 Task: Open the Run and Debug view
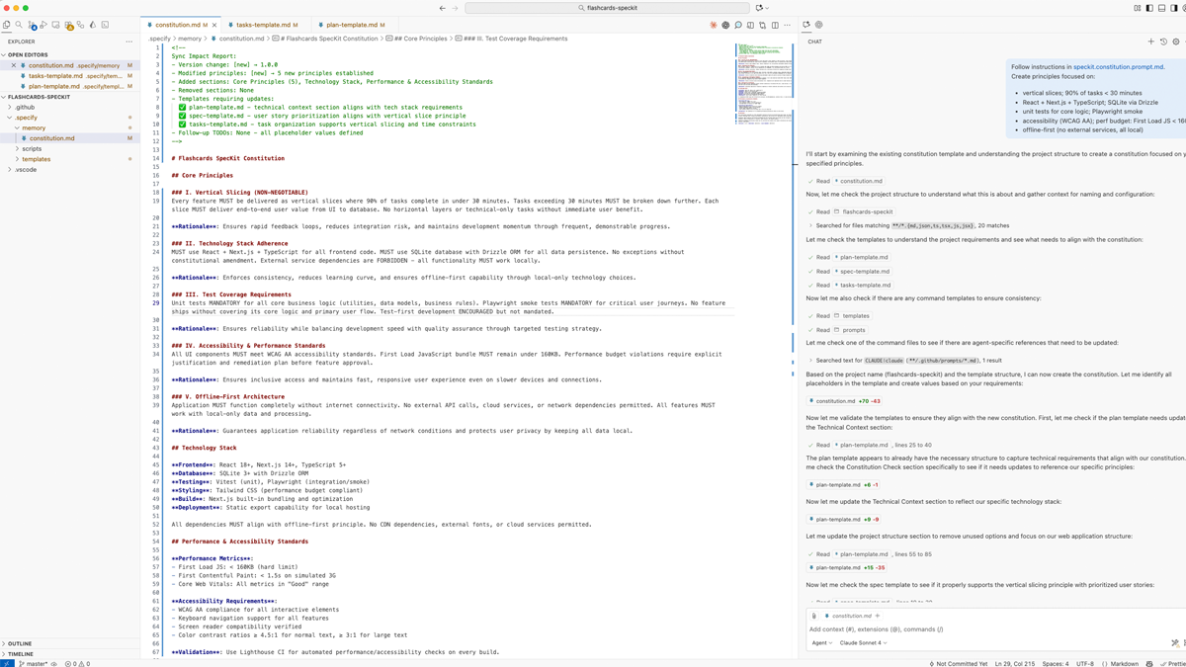[x=43, y=25]
